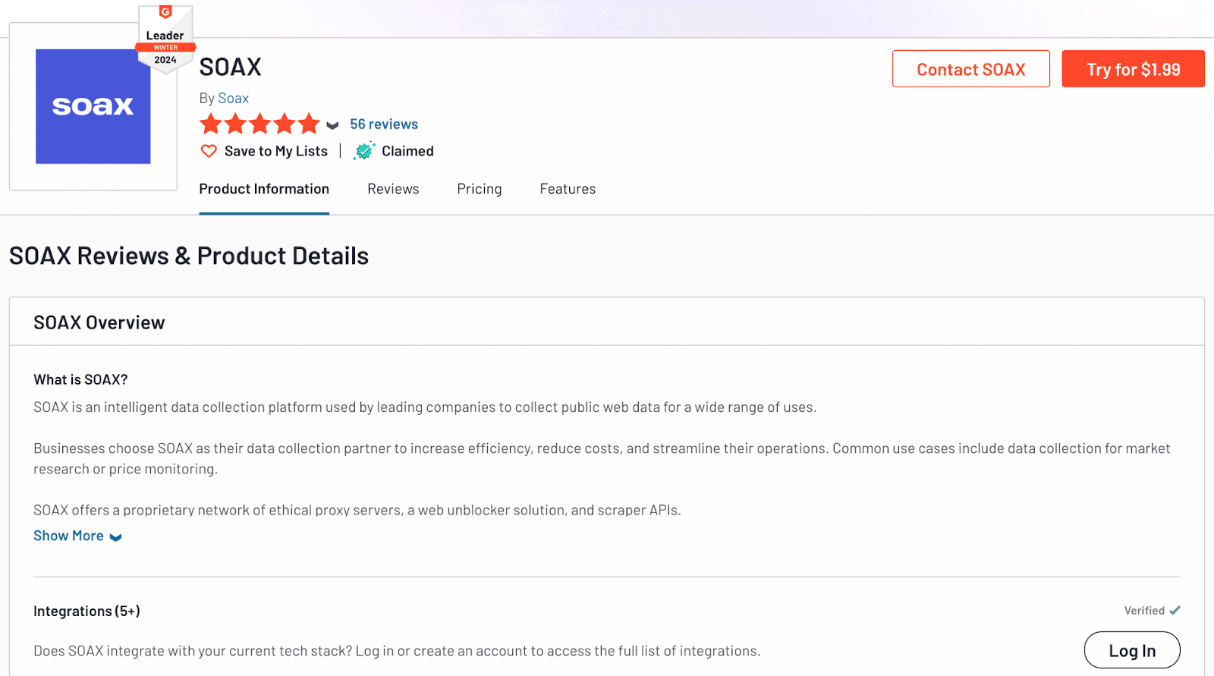Click the 'Claimed' status text
The width and height of the screenshot is (1214, 676).
tap(407, 151)
